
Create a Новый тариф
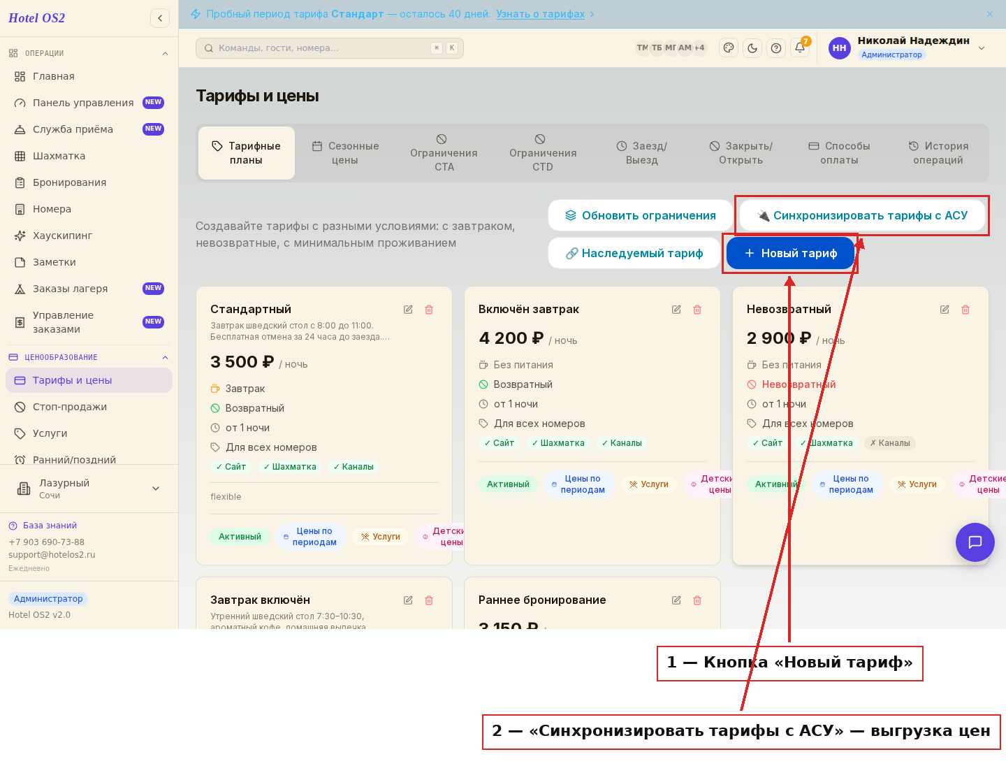(x=791, y=253)
